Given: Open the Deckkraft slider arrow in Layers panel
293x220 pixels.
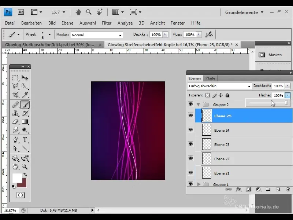Looking at the screenshot, I should (287, 86).
